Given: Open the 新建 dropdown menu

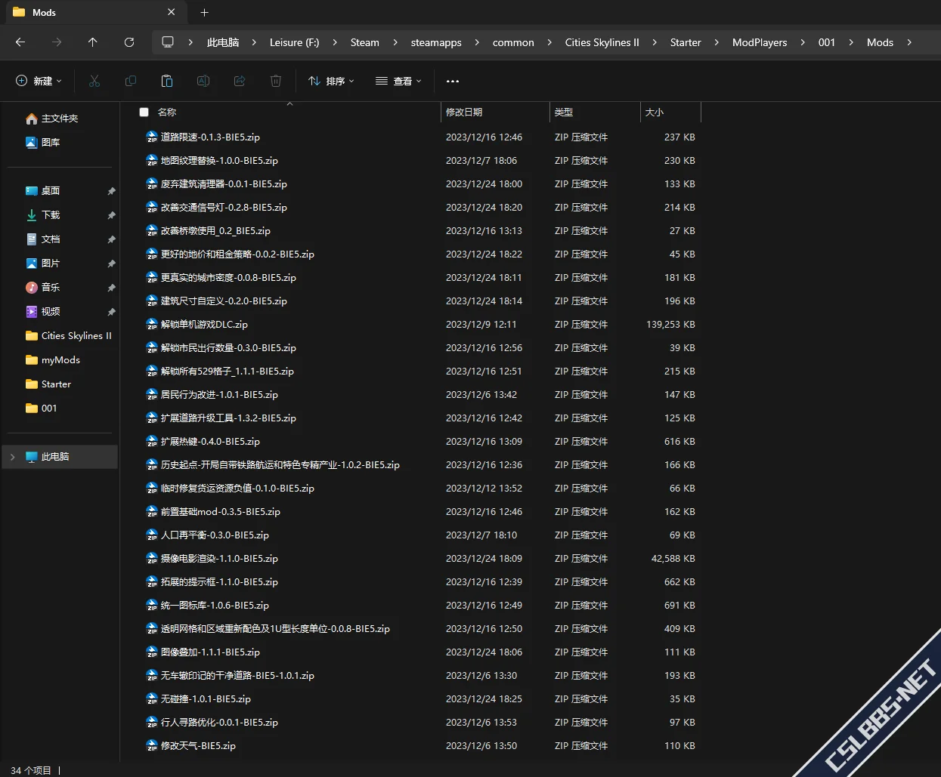Looking at the screenshot, I should click(39, 81).
